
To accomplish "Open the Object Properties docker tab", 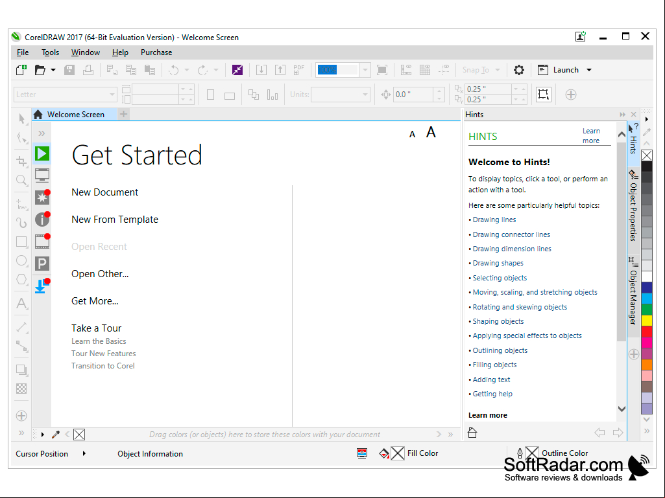I will click(633, 206).
